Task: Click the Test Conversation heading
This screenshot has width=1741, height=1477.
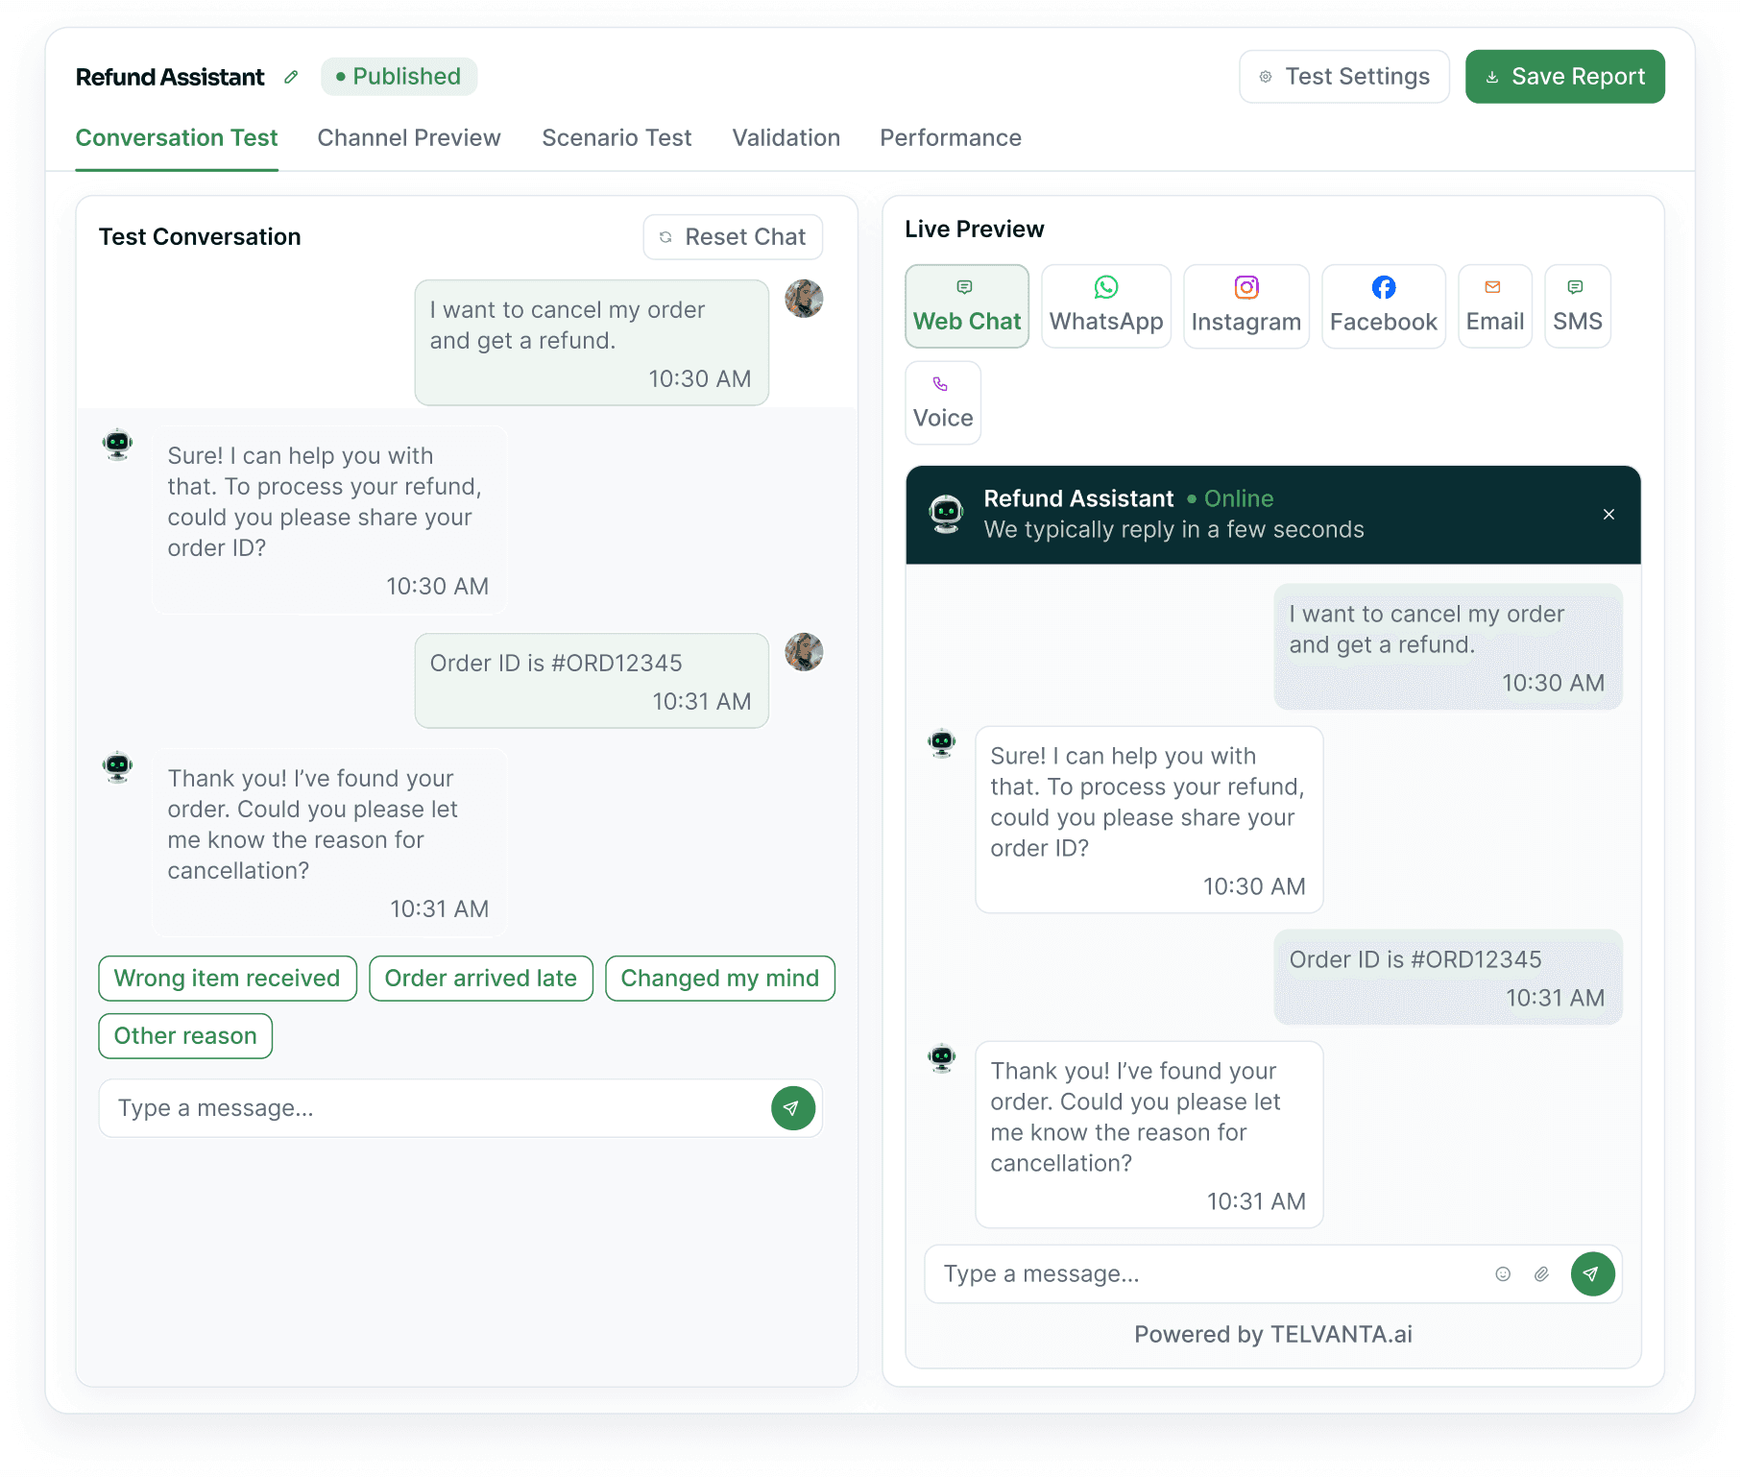Action: (x=200, y=237)
